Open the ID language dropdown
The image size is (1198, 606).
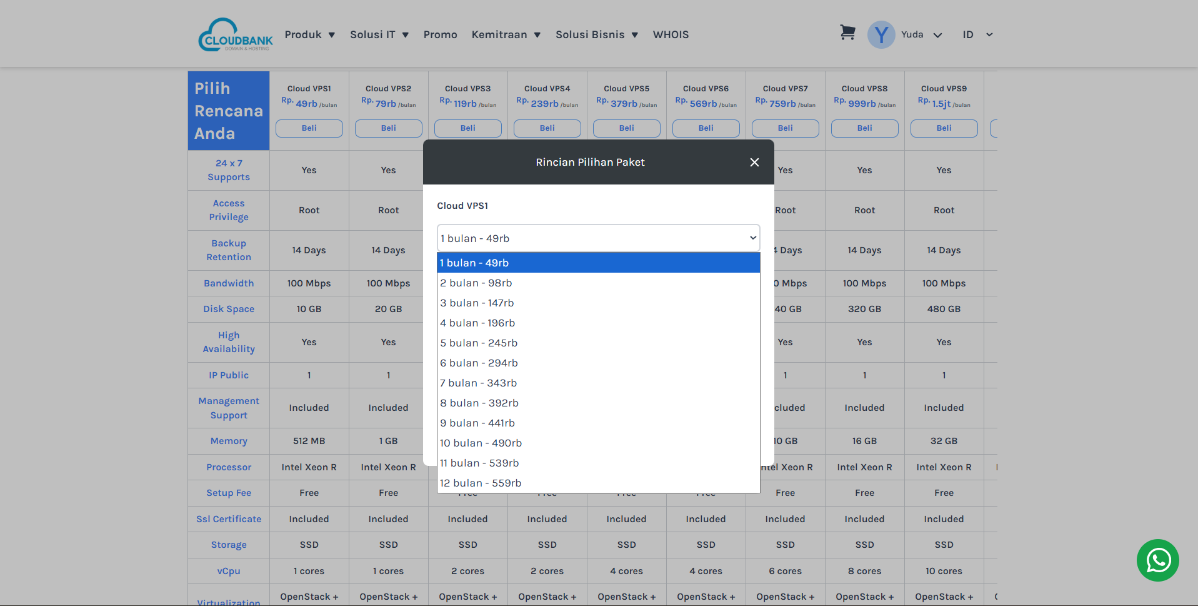click(977, 35)
